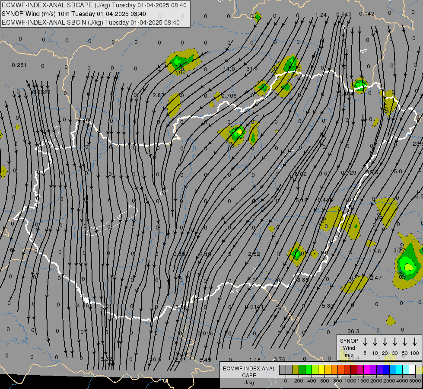Click the 1000 tick label on CAPE scale

[x=350, y=381]
